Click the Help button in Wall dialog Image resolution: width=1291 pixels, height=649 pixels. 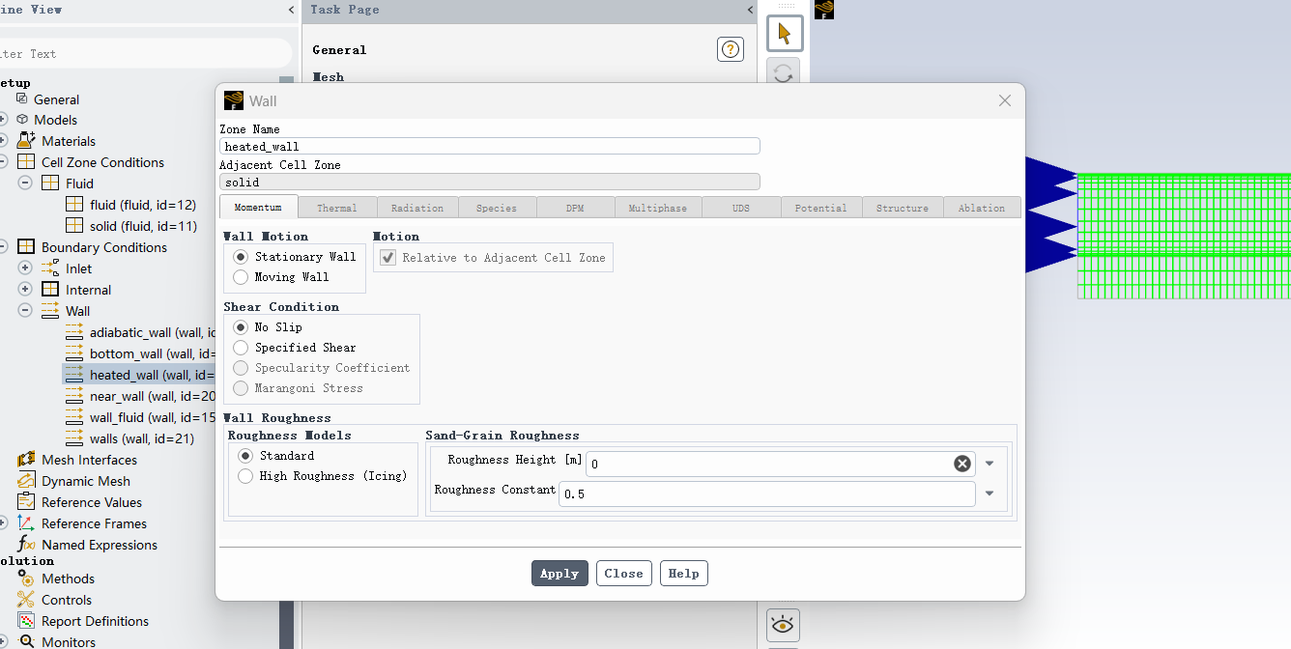point(683,573)
